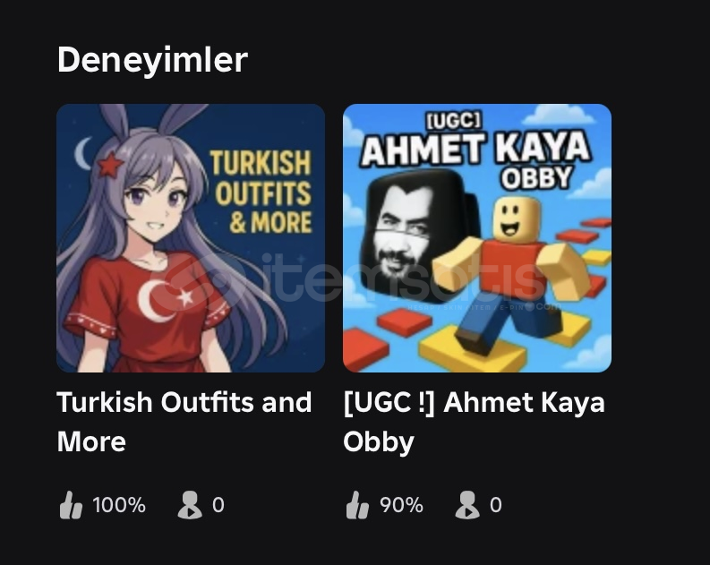Click the players icon under Turkish Outfits
The image size is (710, 565).
pyautogui.click(x=189, y=505)
